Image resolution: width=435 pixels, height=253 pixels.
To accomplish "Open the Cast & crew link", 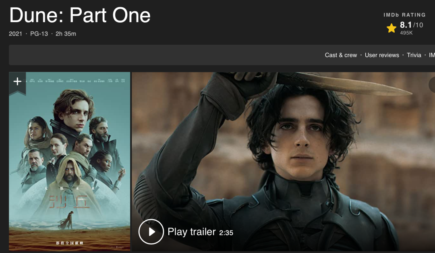I will [341, 55].
